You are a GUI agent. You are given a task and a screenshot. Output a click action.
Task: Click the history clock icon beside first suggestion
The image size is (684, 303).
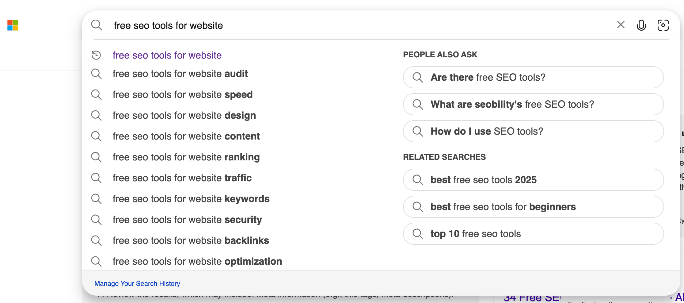[x=96, y=55]
